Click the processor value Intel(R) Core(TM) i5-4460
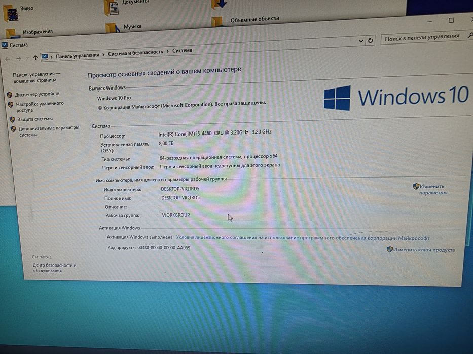This screenshot has height=354, width=473. [215, 132]
